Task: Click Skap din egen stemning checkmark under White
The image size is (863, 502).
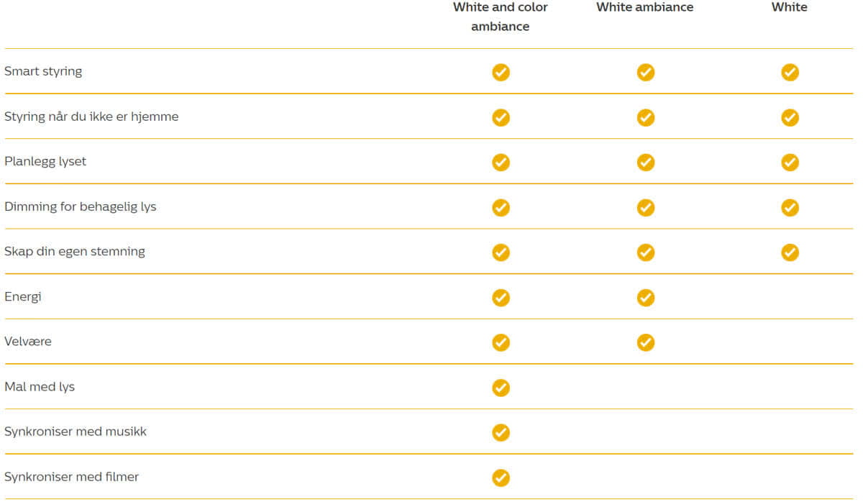Action: tap(790, 252)
